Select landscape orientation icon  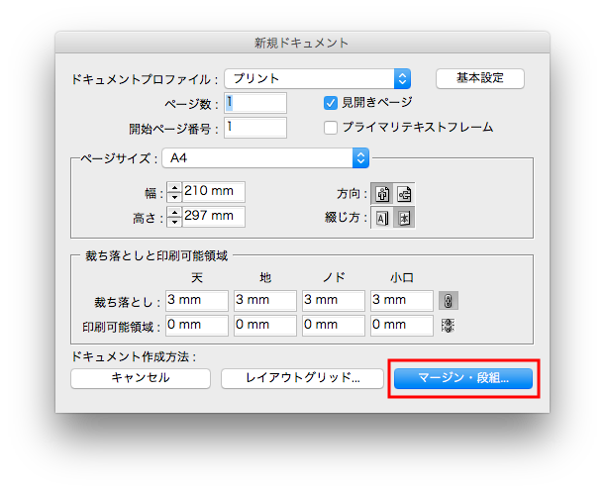(404, 194)
